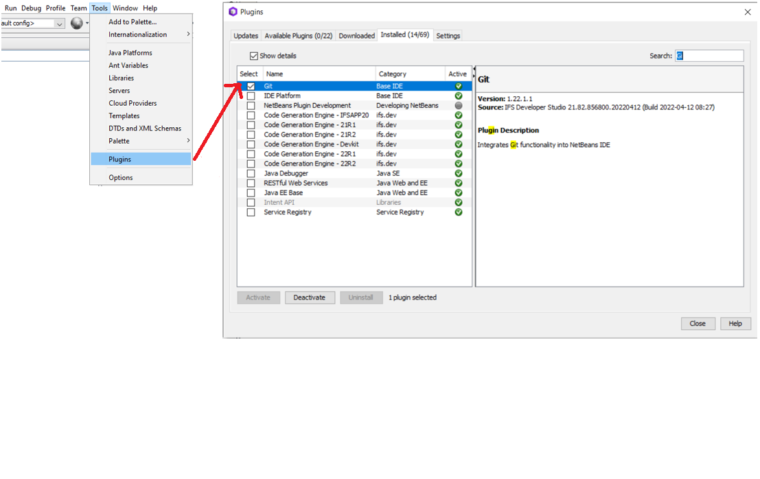Viewport: 760px width, 479px height.
Task: Check the NetBeans Plugin Development checkbox
Action: [251, 105]
